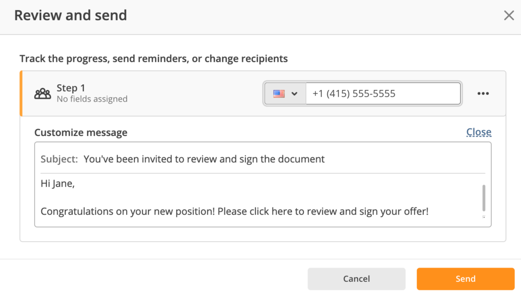
Task: Open the three-dot more options menu
Action: coord(483,93)
